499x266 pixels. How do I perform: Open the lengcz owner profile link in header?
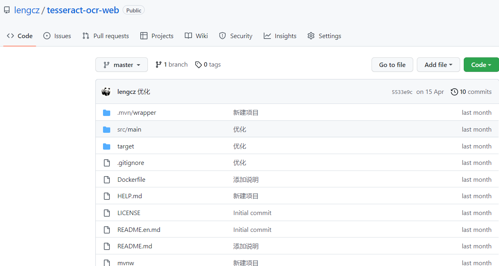pyautogui.click(x=27, y=10)
